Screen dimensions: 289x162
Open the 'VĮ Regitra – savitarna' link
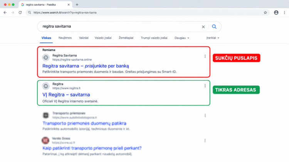66,94
